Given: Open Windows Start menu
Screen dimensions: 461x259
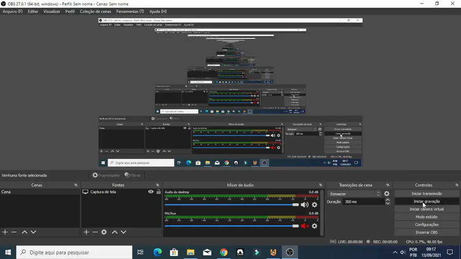Looking at the screenshot, I should (8, 252).
